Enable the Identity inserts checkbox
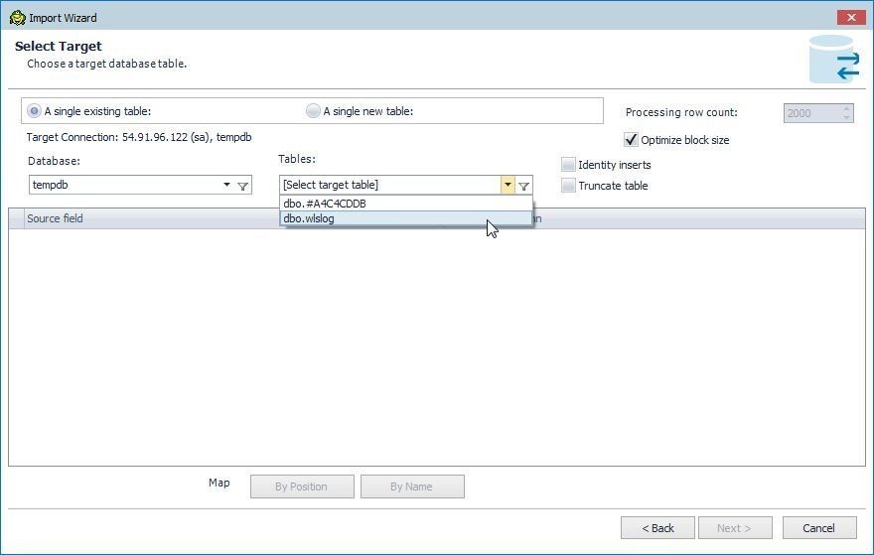This screenshot has width=874, height=555. tap(568, 165)
